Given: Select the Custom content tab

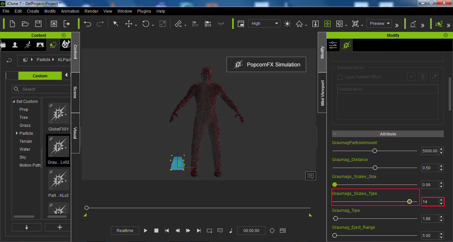Looking at the screenshot, I should (40, 76).
